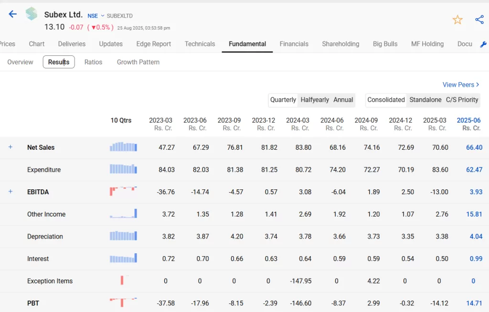
Task: Open the NSE exchange dropdown
Action: (x=96, y=16)
